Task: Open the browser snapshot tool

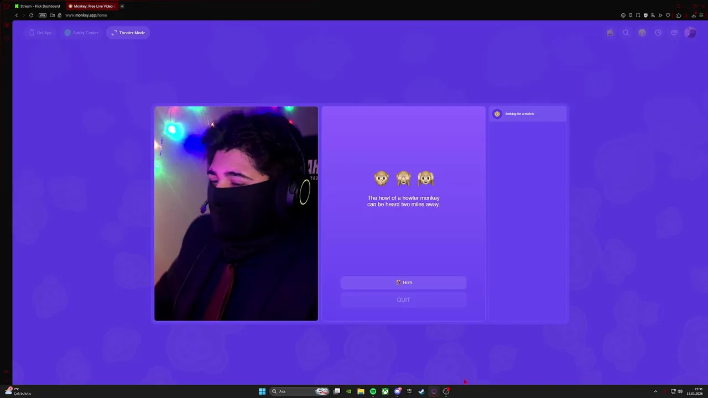Action: coord(638,15)
